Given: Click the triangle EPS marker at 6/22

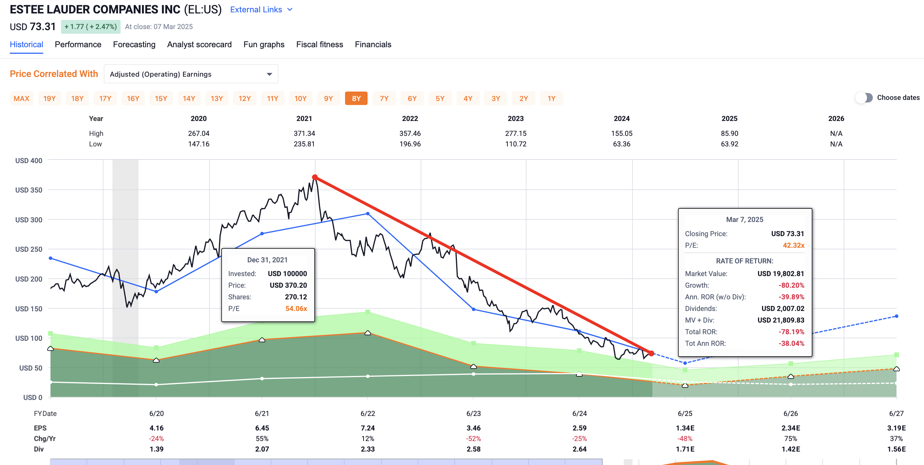Looking at the screenshot, I should point(368,333).
